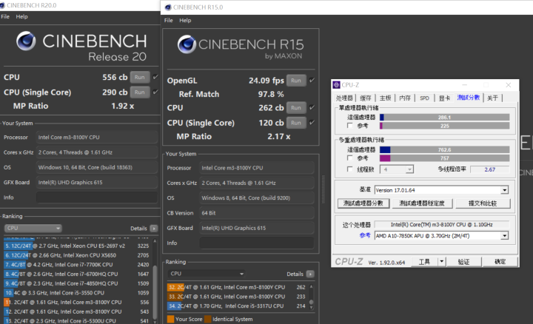Run the R20 CPU multi-core benchmark

pyautogui.click(x=140, y=77)
